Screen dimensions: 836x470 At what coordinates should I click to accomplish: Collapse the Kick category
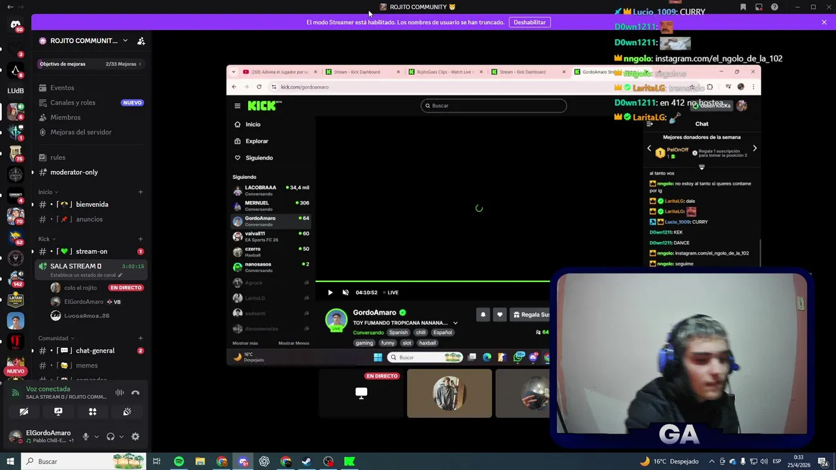click(46, 239)
